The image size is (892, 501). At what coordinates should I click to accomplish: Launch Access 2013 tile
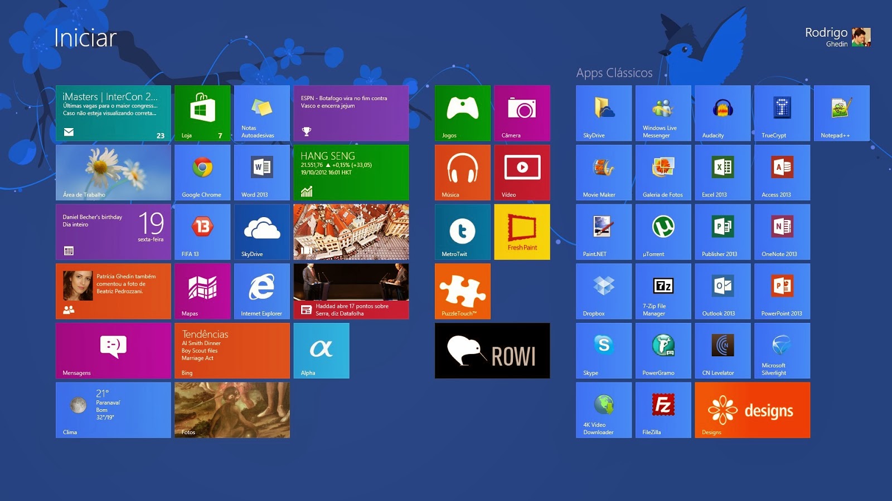point(782,173)
